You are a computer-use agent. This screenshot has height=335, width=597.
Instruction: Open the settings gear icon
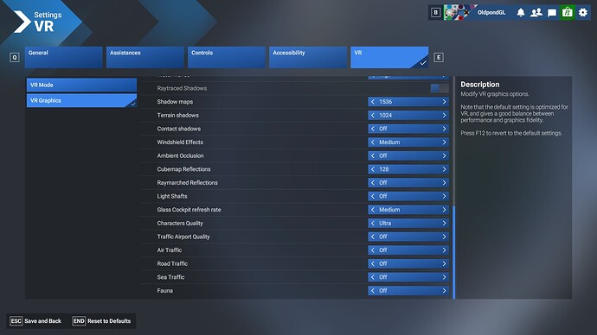[x=583, y=13]
